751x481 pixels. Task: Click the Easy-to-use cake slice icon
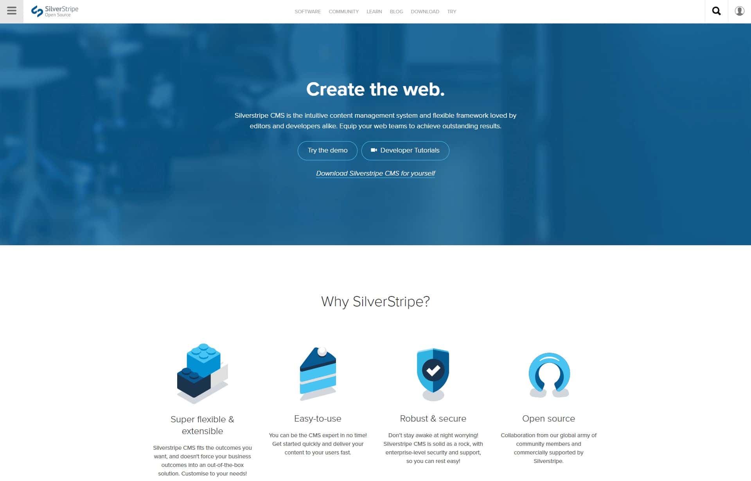point(318,373)
